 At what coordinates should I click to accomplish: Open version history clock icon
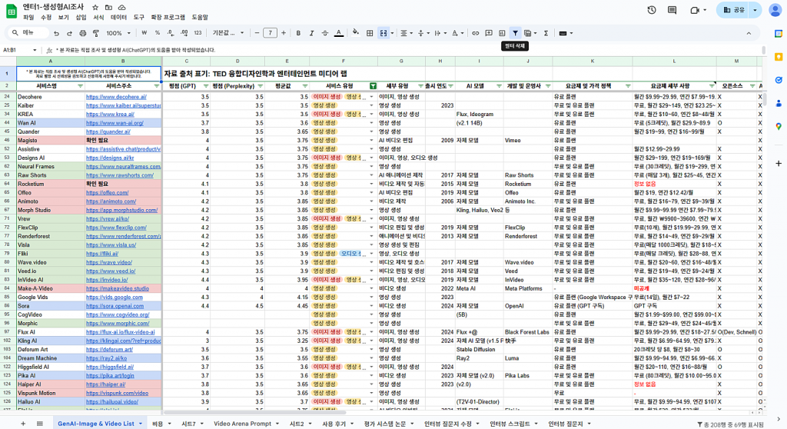click(652, 10)
